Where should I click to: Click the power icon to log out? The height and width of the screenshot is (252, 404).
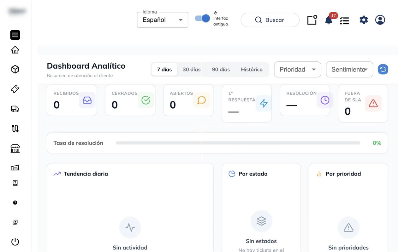pyautogui.click(x=15, y=242)
